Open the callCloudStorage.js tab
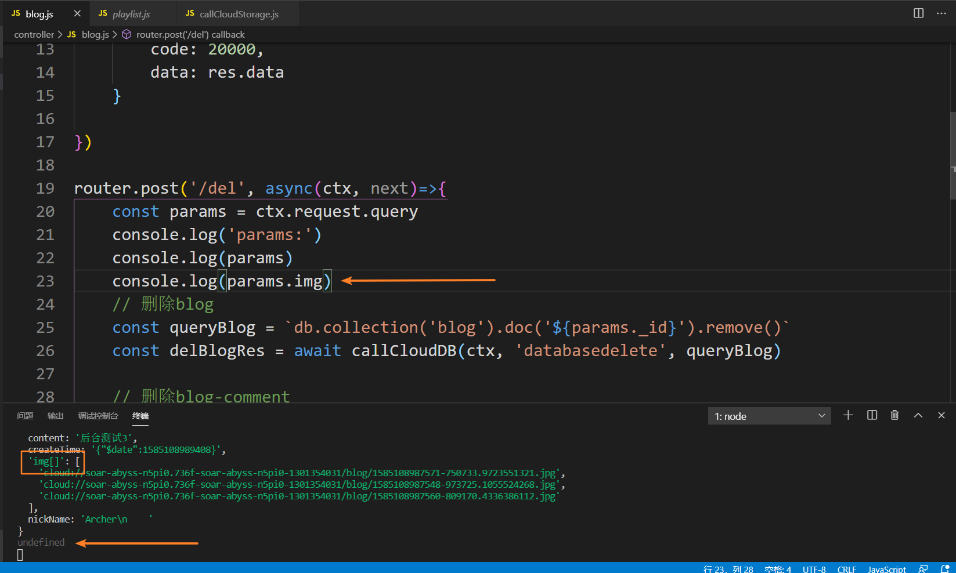 click(239, 14)
